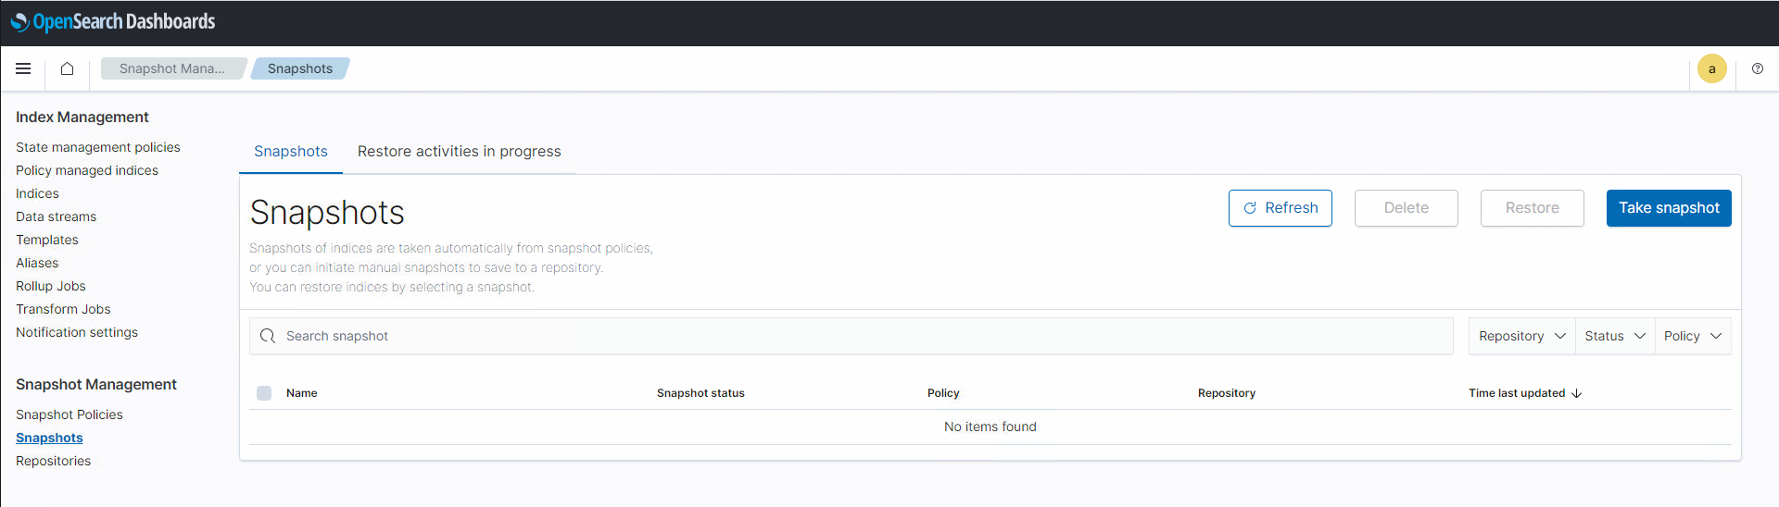Click the Delete button

1407,208
